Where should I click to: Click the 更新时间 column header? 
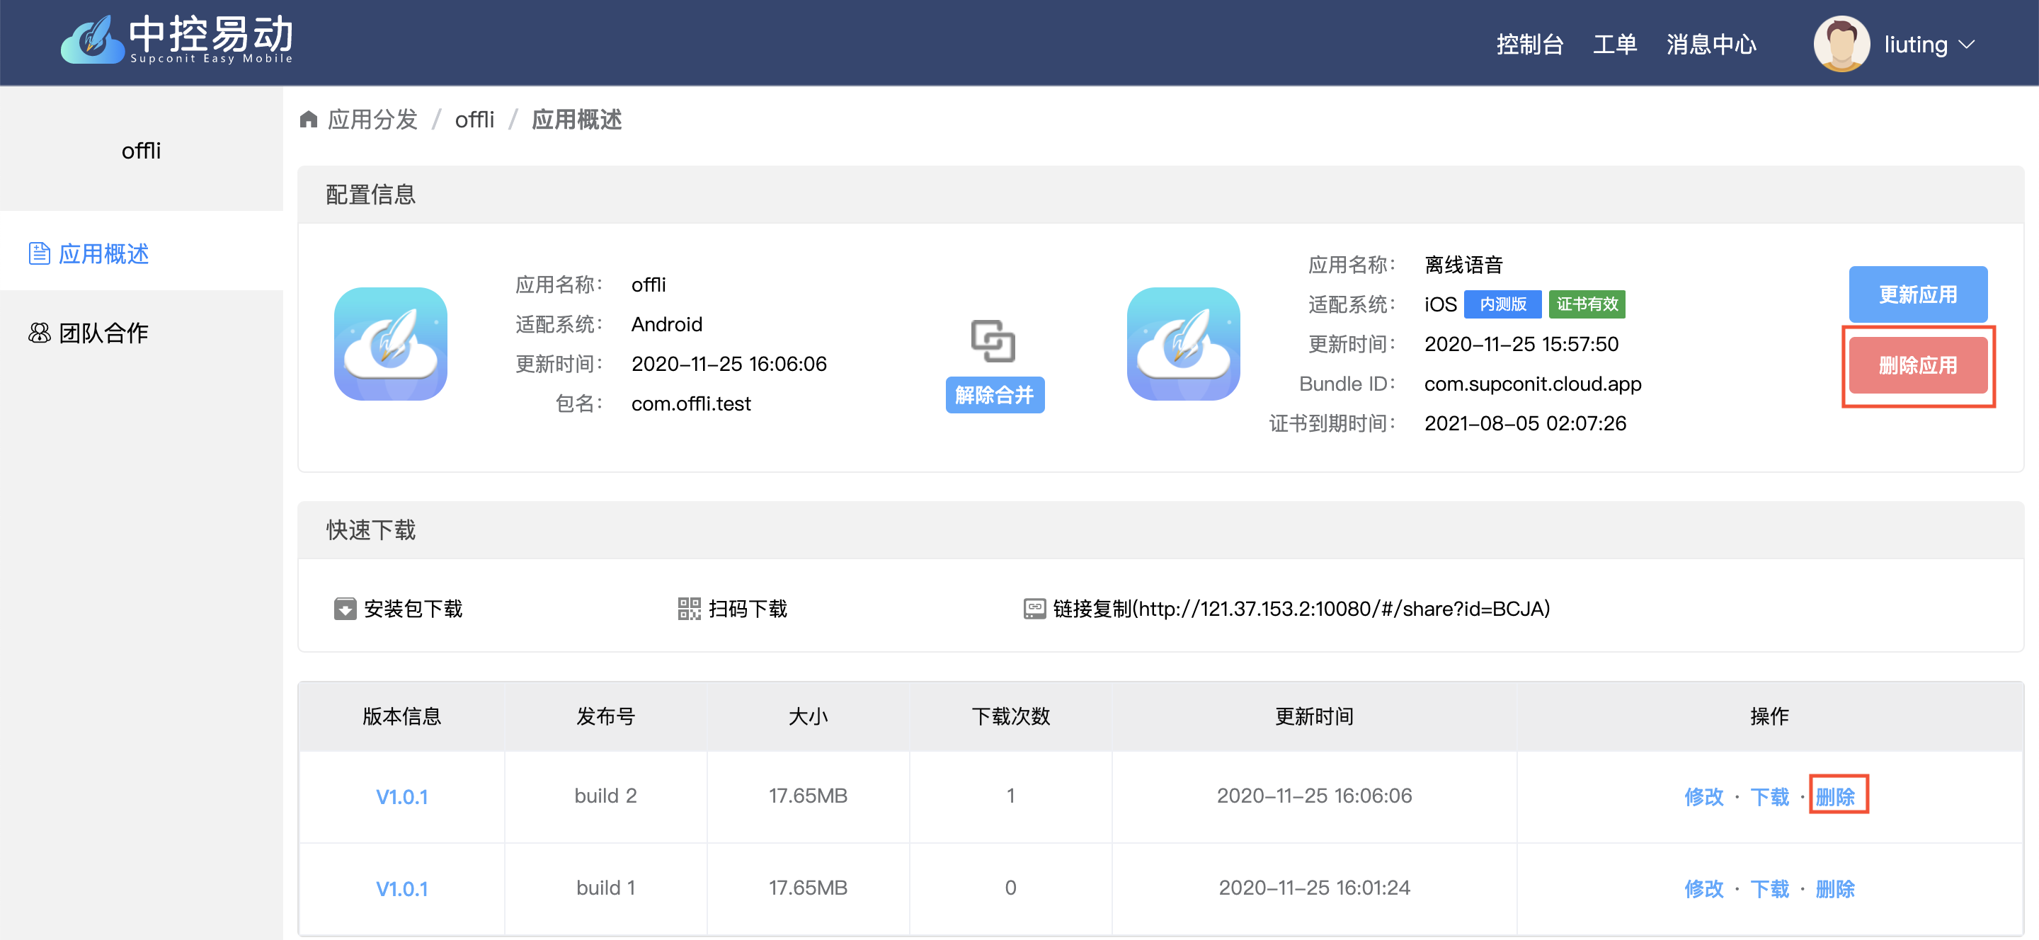tap(1315, 716)
